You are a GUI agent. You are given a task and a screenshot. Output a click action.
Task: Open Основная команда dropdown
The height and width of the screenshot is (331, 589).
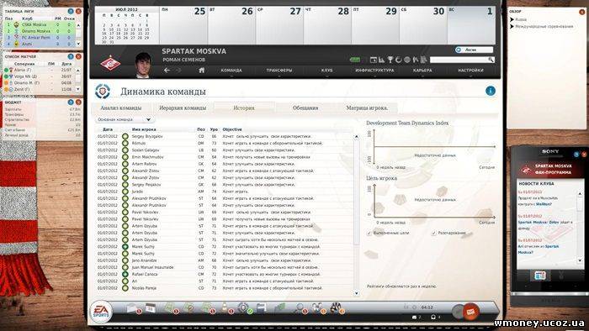(124, 119)
